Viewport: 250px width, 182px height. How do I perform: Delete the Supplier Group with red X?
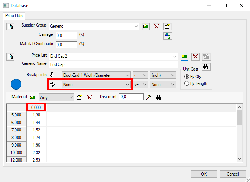point(157,27)
